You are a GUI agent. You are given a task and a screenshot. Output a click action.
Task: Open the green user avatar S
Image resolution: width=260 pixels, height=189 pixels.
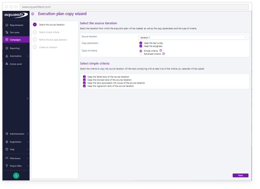pyautogui.click(x=16, y=176)
